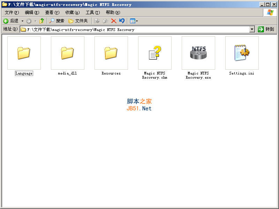Viewport: 279px width, 209px height.
Task: Click the green Back arrow icon
Action: pos(6,21)
